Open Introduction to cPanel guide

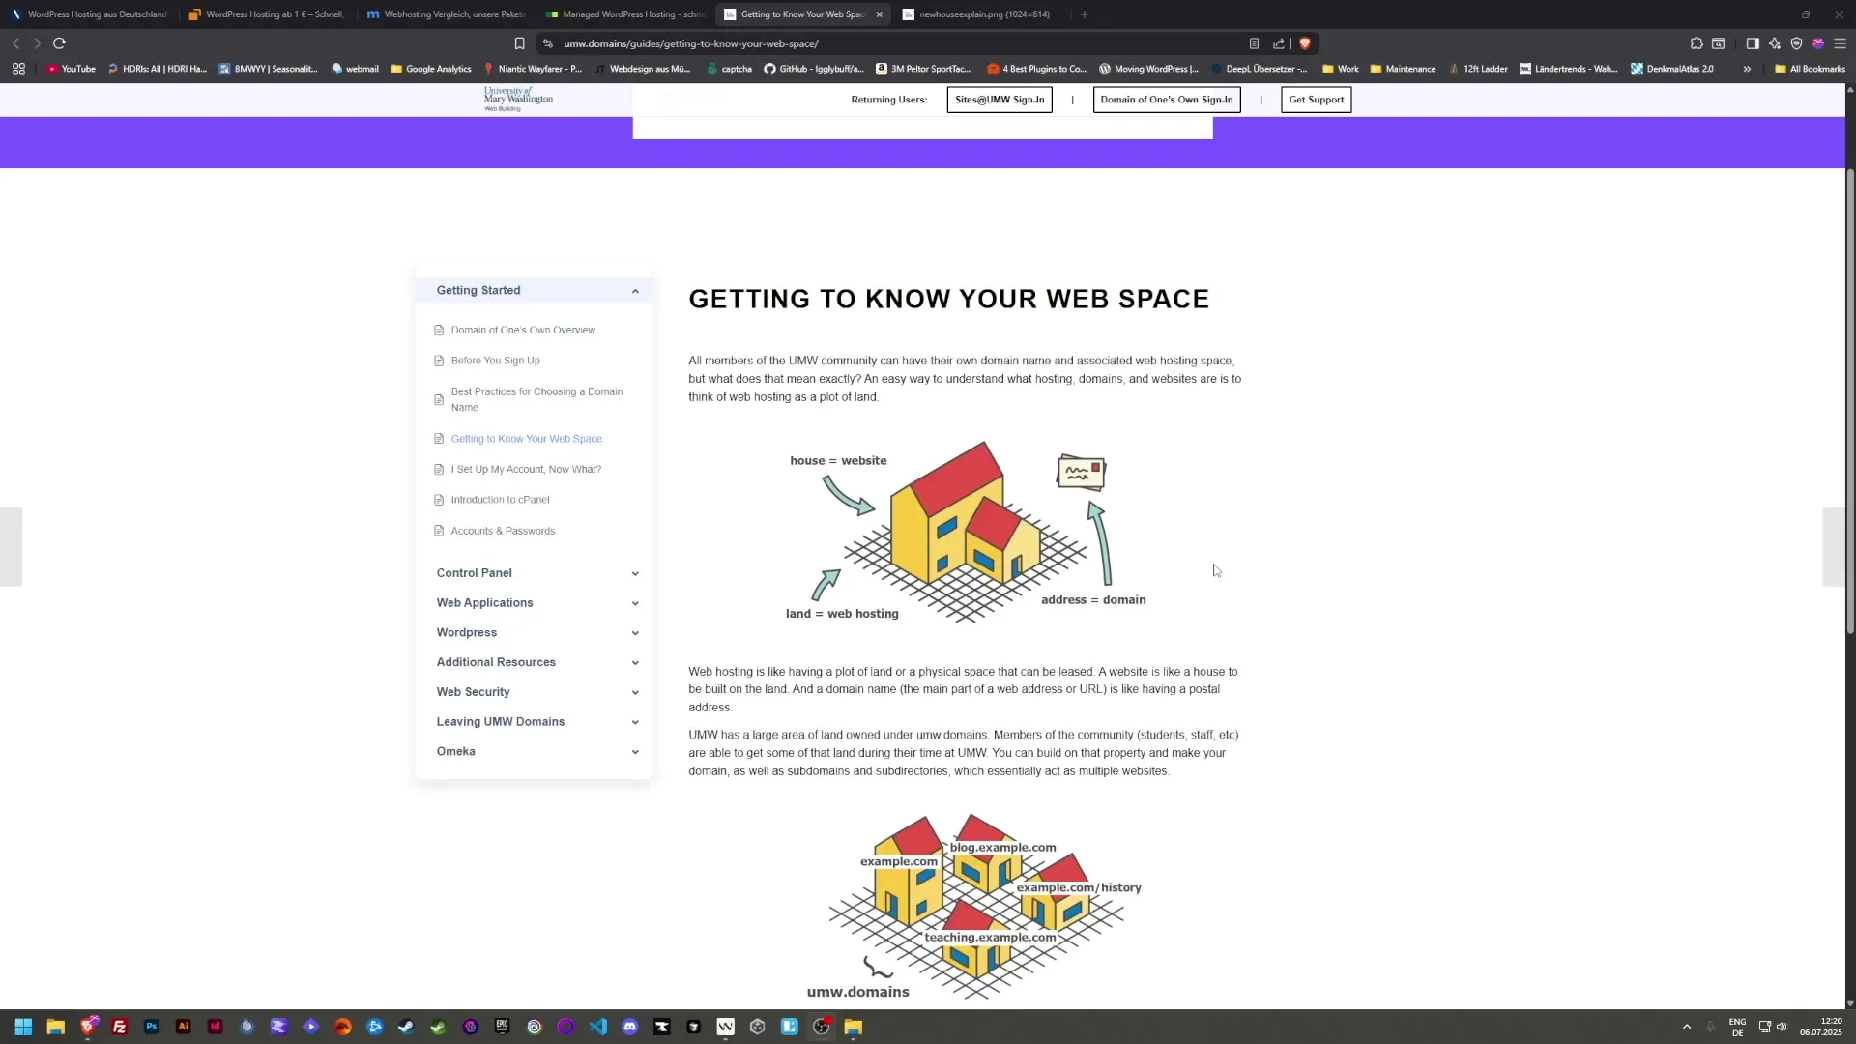pos(500,499)
